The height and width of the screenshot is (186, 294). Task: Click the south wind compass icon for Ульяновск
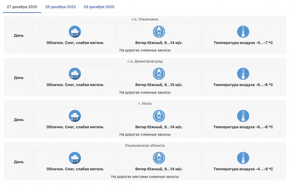tap(159, 32)
